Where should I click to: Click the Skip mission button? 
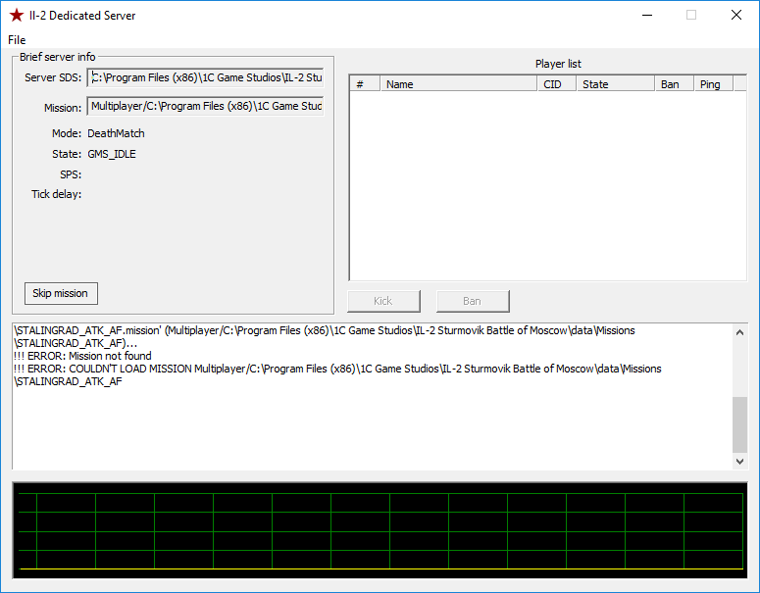coord(61,294)
